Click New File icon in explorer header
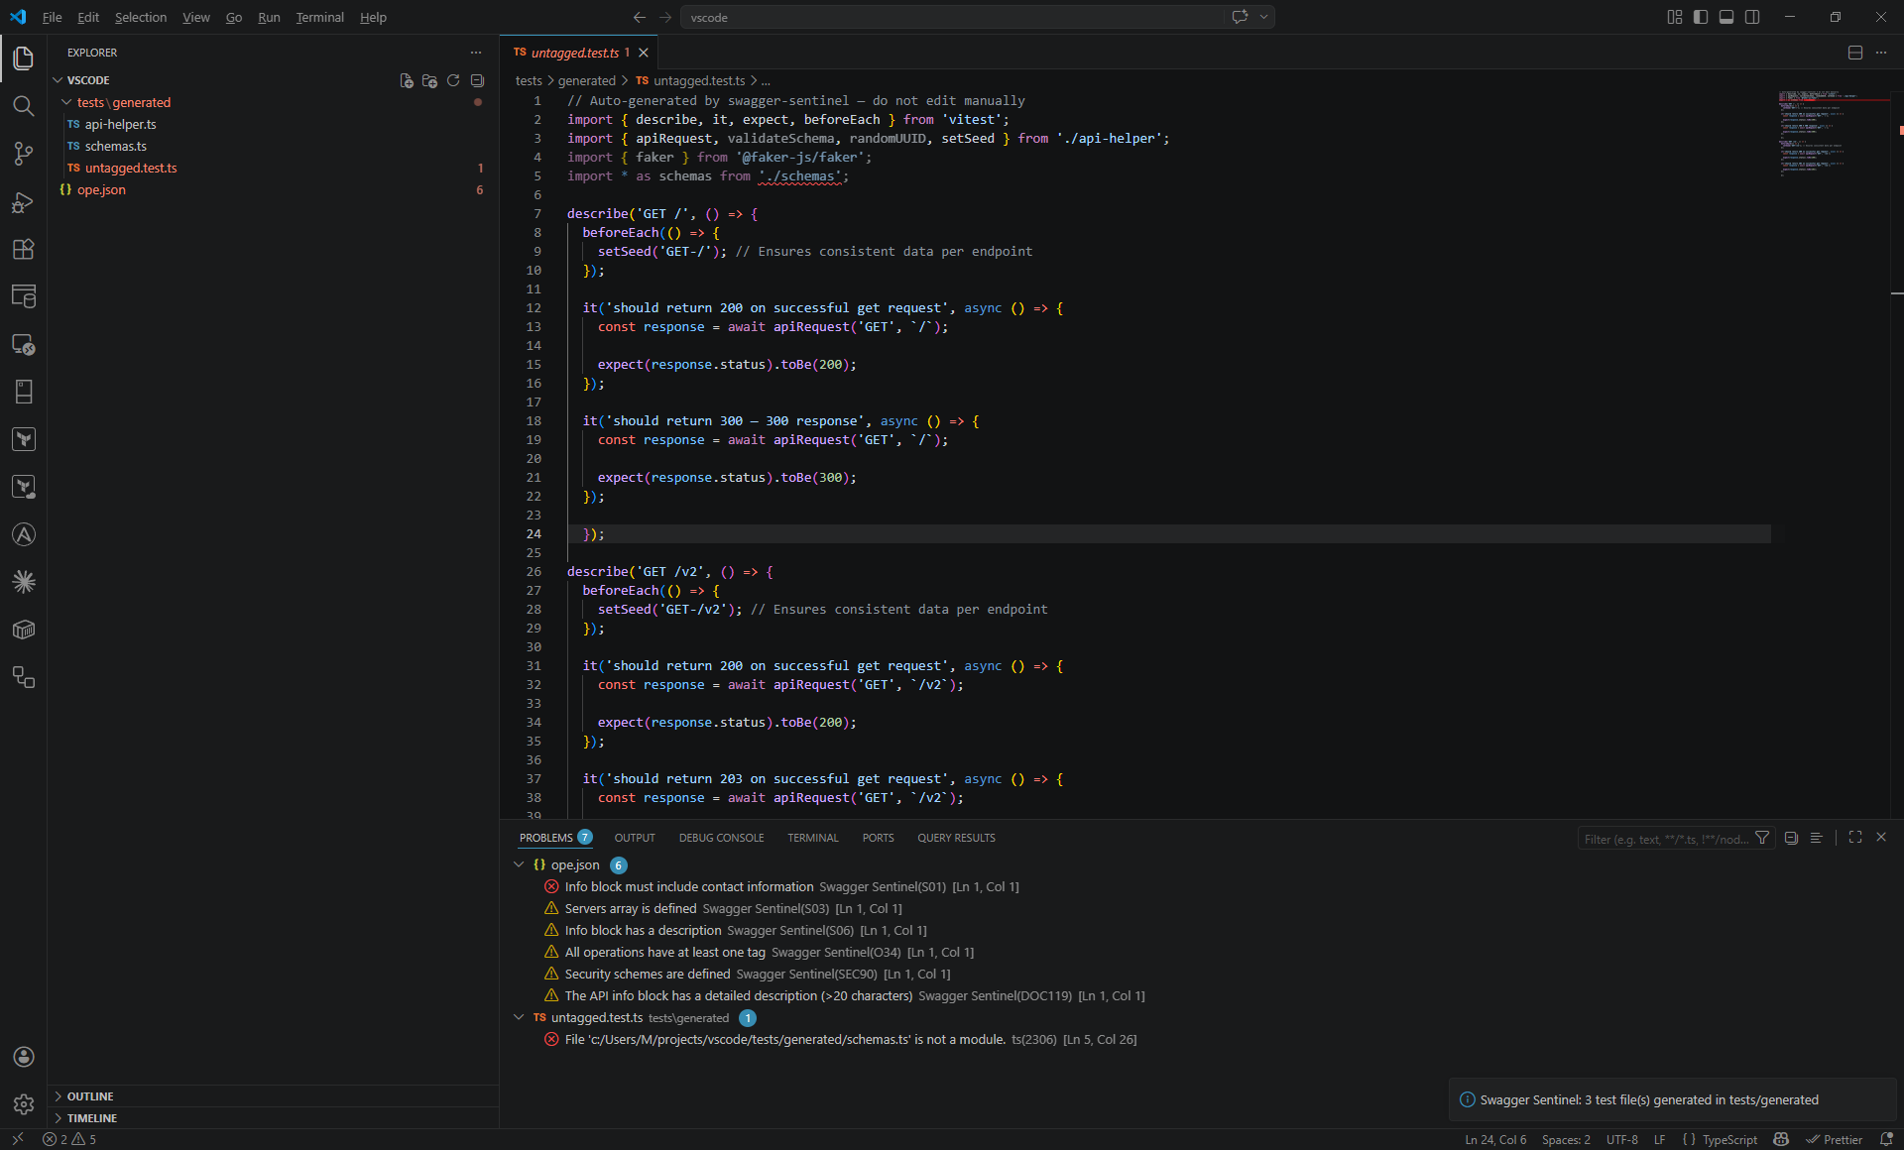1904x1150 pixels. (x=407, y=80)
